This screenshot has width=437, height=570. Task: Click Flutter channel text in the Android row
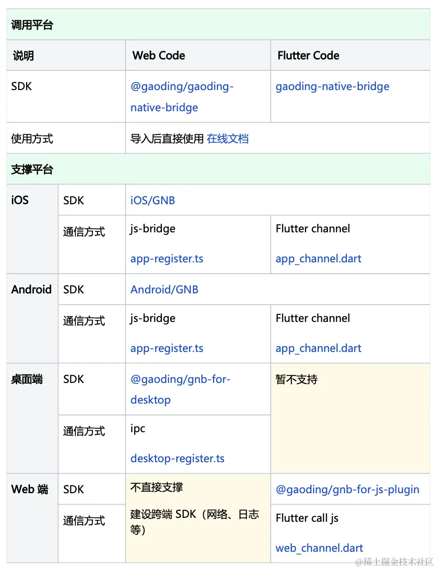[x=312, y=318]
